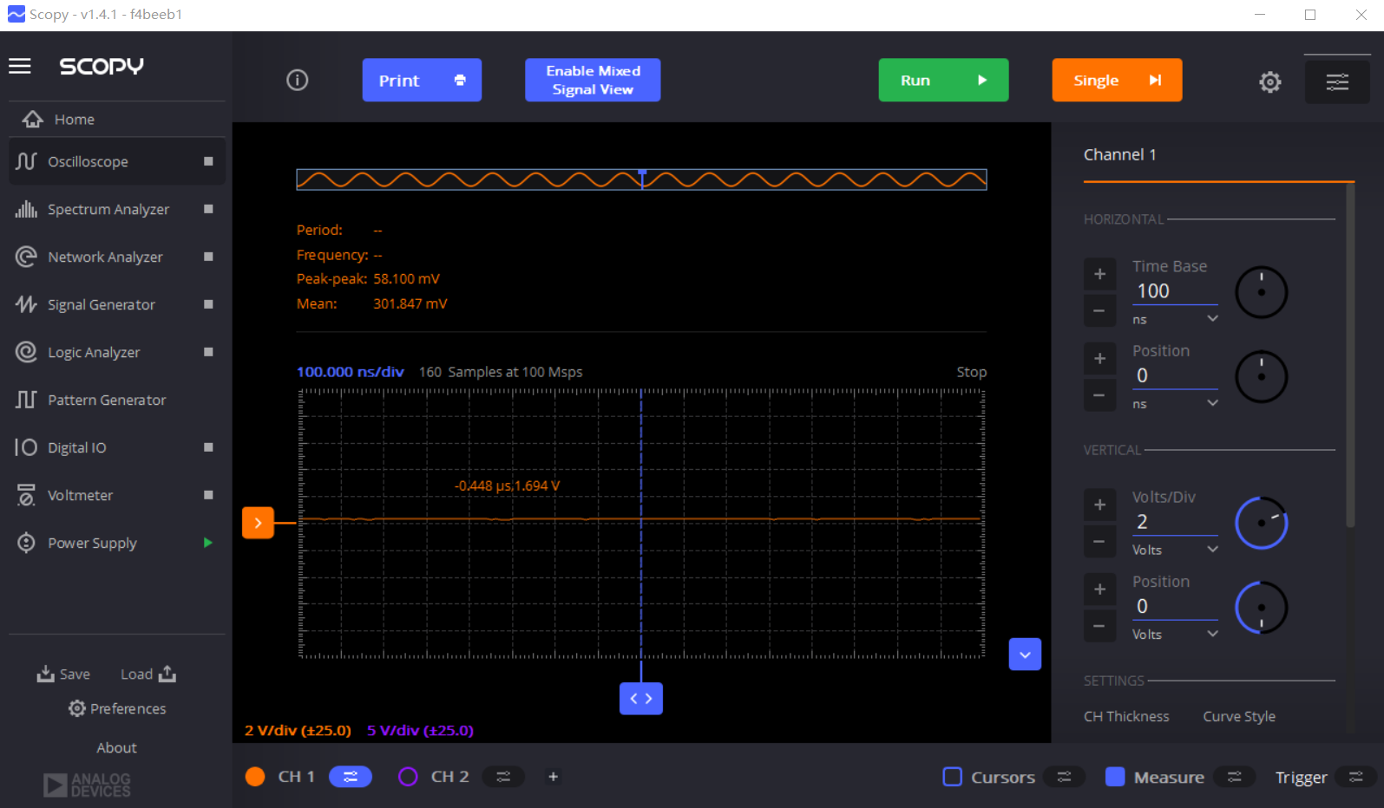Increase horizontal Position with plus
Screen dimensions: 1384x808
point(1099,359)
